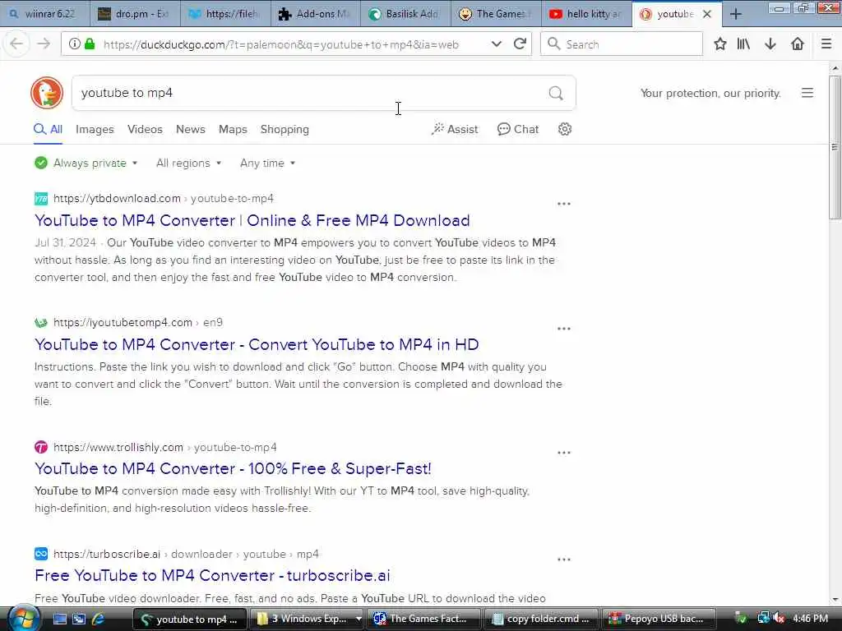The height and width of the screenshot is (631, 842).
Task: Open Convert YouTube to MP4 in HD link
Action: (257, 344)
